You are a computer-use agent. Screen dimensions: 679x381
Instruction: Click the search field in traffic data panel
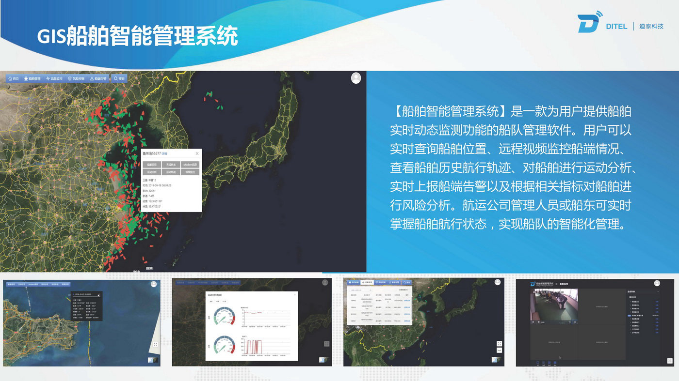[x=361, y=290]
